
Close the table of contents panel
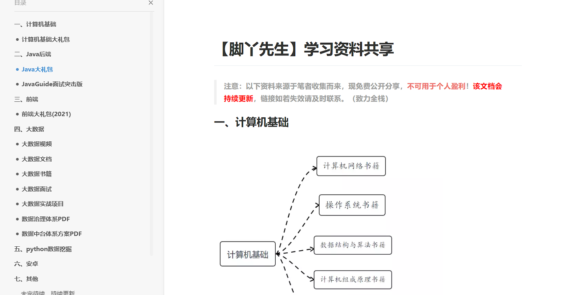click(151, 3)
